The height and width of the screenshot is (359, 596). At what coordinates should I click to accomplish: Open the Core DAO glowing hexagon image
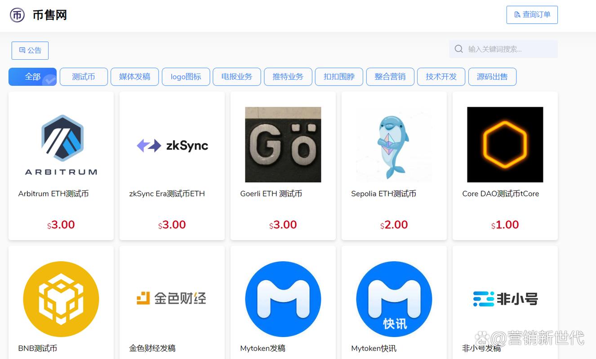[x=505, y=144]
